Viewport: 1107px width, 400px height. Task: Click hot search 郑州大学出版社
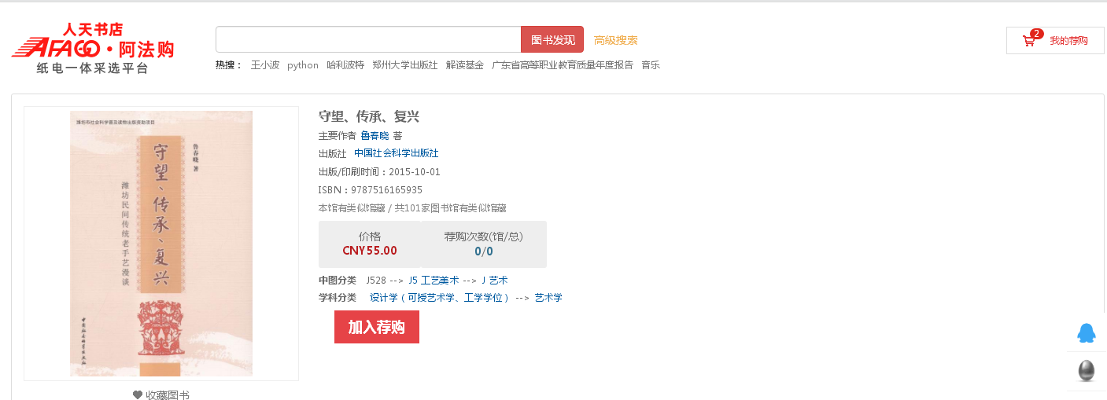[404, 65]
